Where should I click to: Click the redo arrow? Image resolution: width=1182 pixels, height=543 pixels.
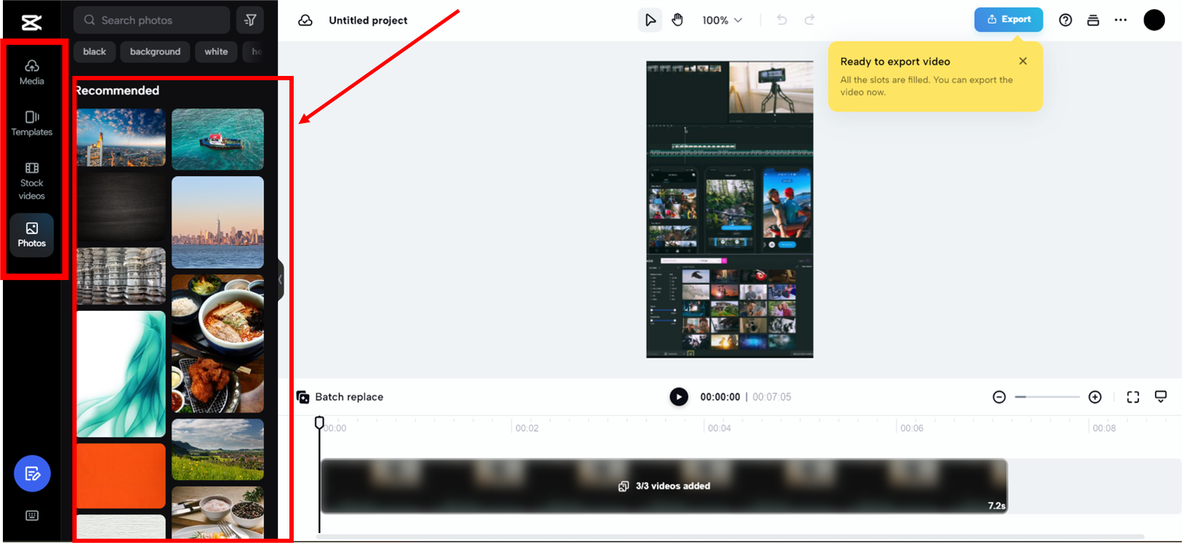[x=809, y=20]
